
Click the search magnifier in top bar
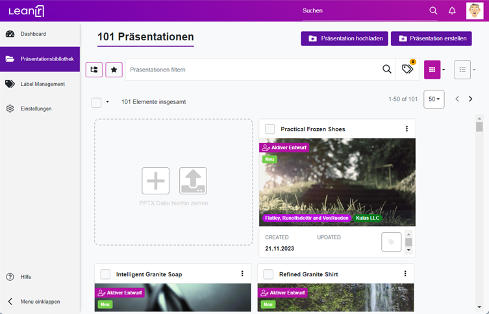tap(433, 11)
